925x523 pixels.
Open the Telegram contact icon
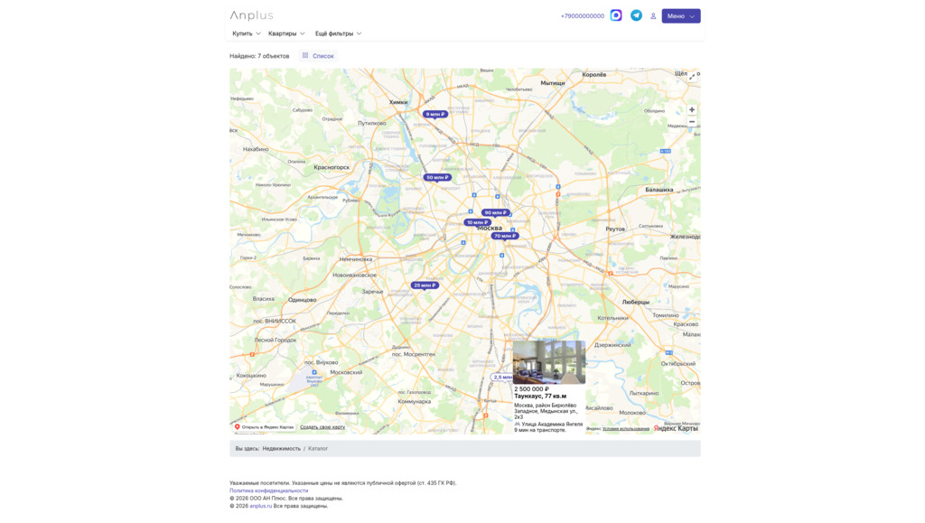(636, 15)
